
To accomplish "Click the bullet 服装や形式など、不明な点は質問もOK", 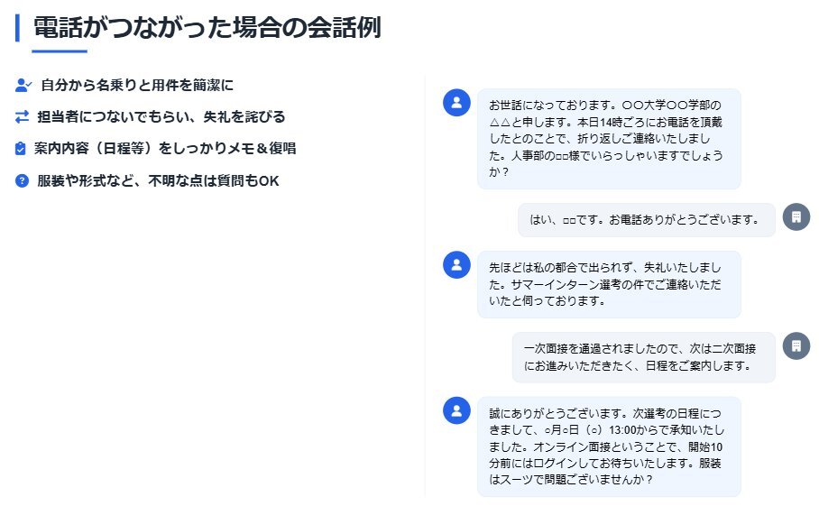I will point(158,180).
